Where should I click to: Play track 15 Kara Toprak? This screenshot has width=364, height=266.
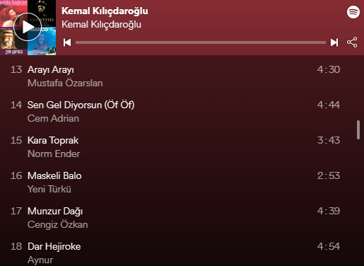[175, 147]
